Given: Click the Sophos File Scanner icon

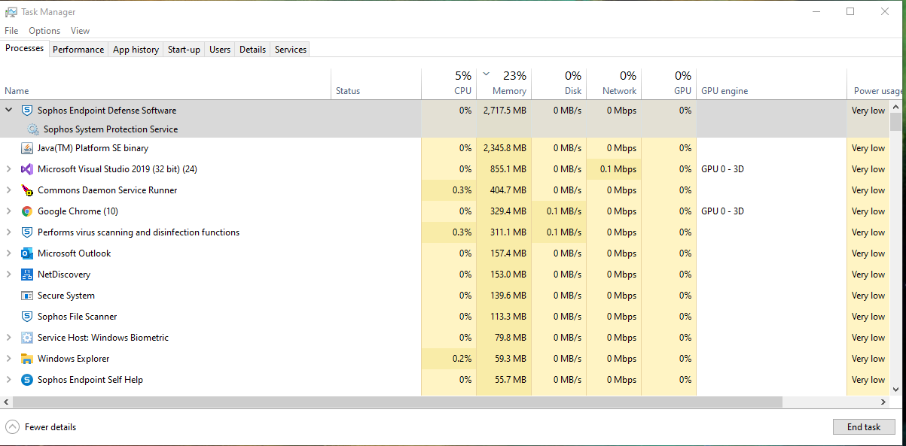Looking at the screenshot, I should click(x=27, y=317).
